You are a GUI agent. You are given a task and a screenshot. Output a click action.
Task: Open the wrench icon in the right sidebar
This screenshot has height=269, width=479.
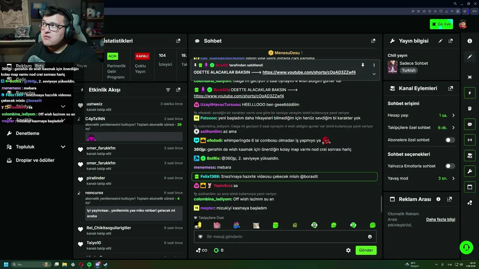click(x=470, y=171)
